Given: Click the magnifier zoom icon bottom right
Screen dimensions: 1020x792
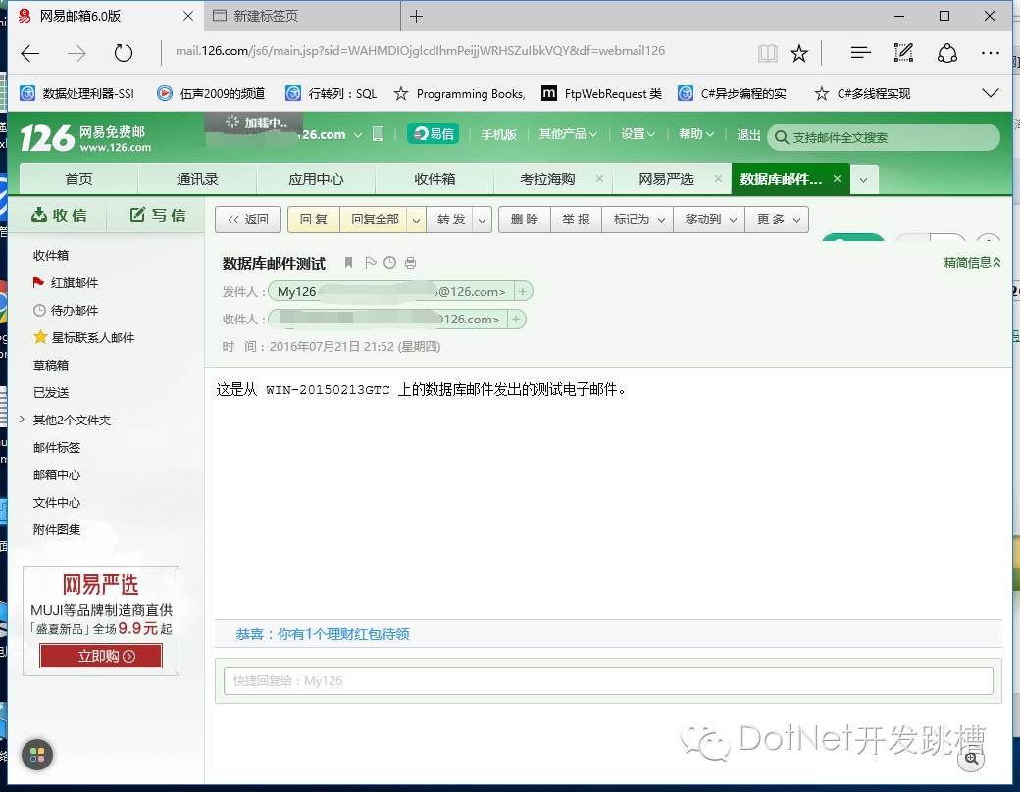Looking at the screenshot, I should pyautogui.click(x=971, y=759).
